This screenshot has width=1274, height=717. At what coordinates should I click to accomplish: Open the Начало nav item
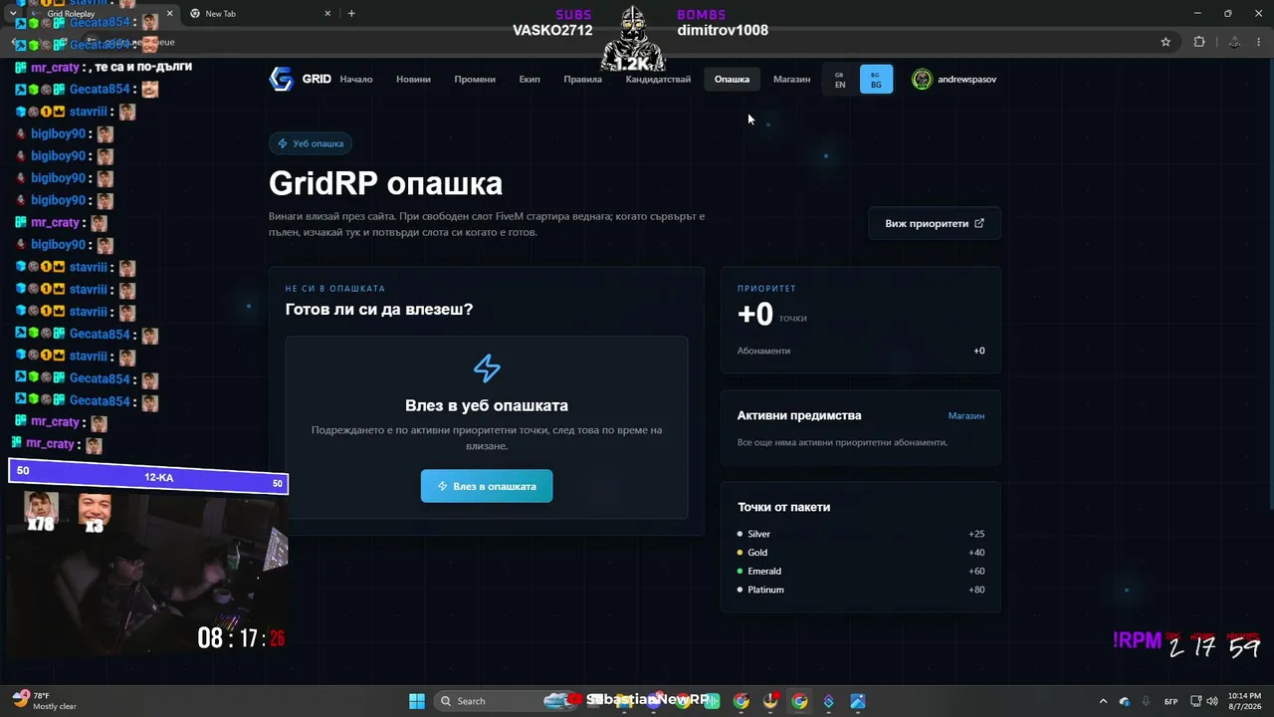[x=356, y=79]
